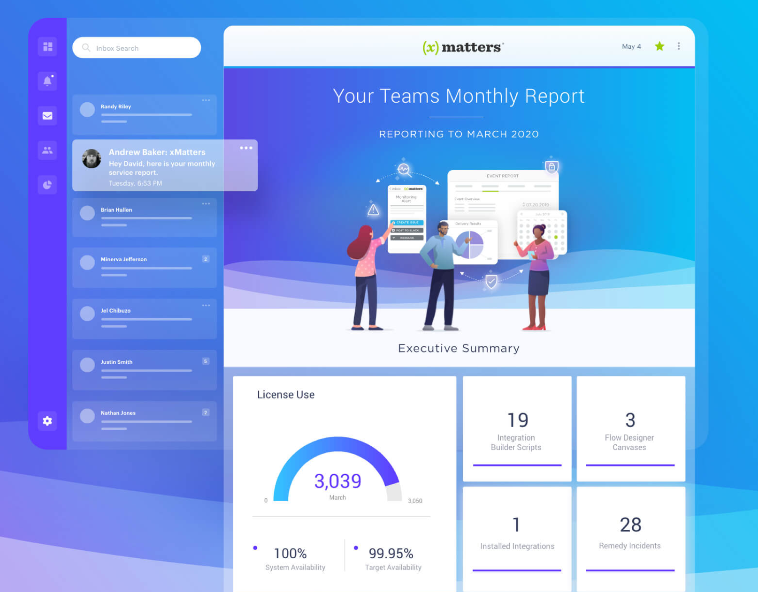Open Brian Hallen's message

[x=145, y=217]
